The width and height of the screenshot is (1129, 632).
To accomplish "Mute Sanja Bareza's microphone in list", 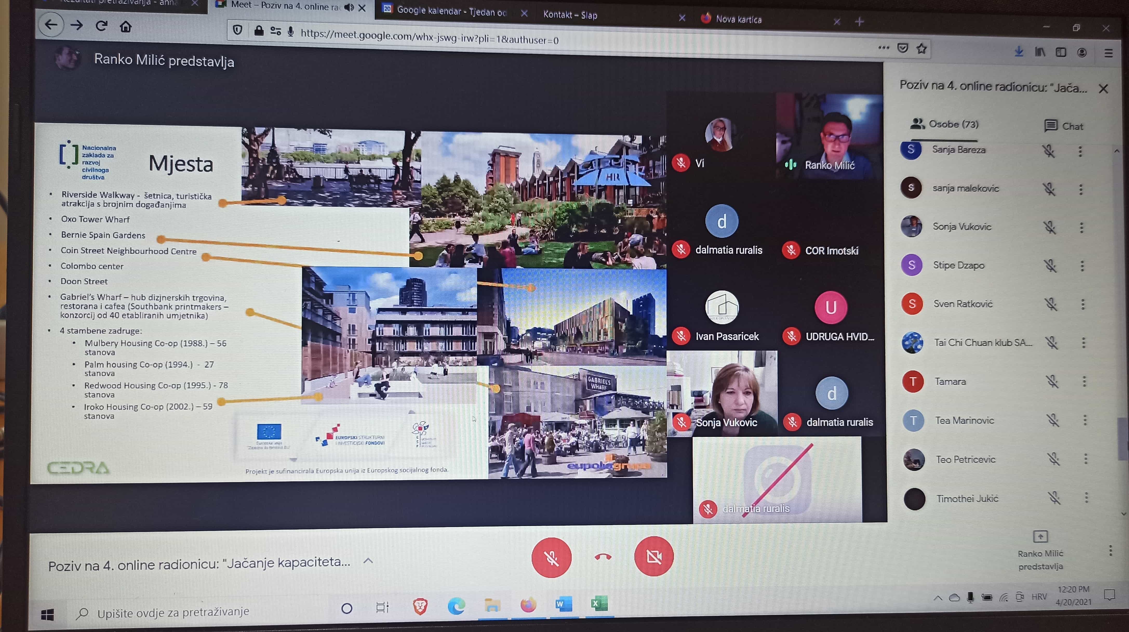I will [x=1048, y=151].
